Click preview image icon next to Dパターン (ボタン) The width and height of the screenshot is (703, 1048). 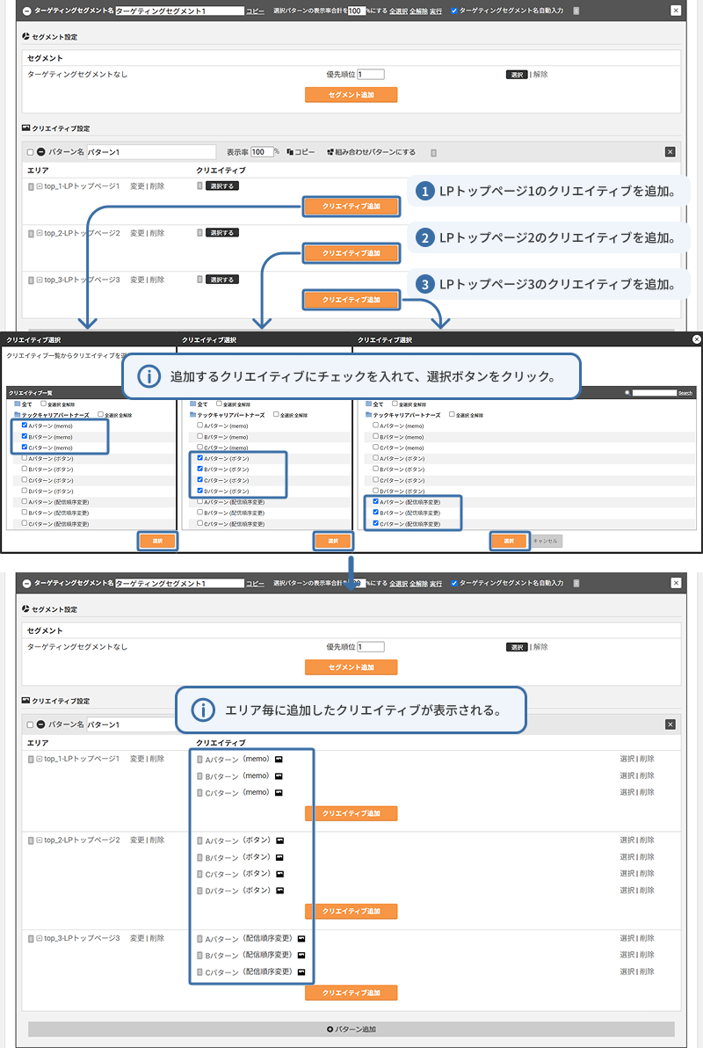click(x=280, y=891)
